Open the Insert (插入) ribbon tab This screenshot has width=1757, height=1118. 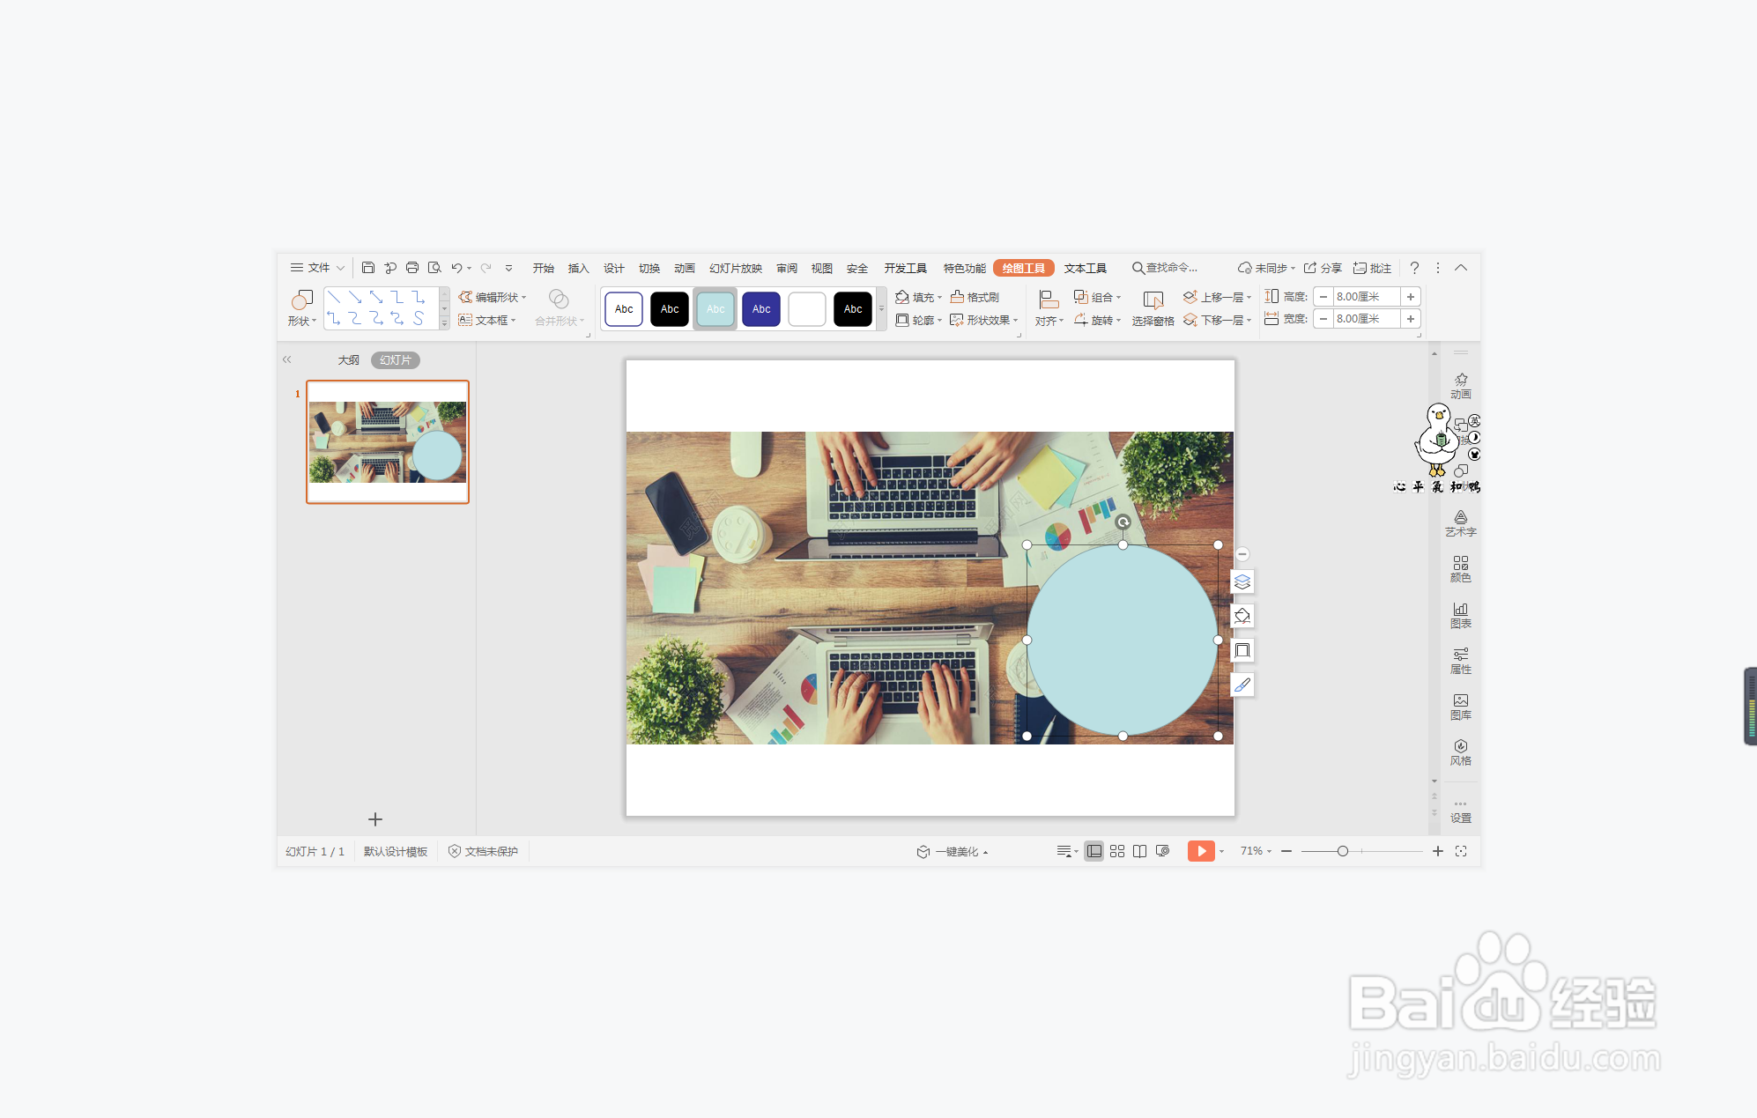[x=578, y=269]
